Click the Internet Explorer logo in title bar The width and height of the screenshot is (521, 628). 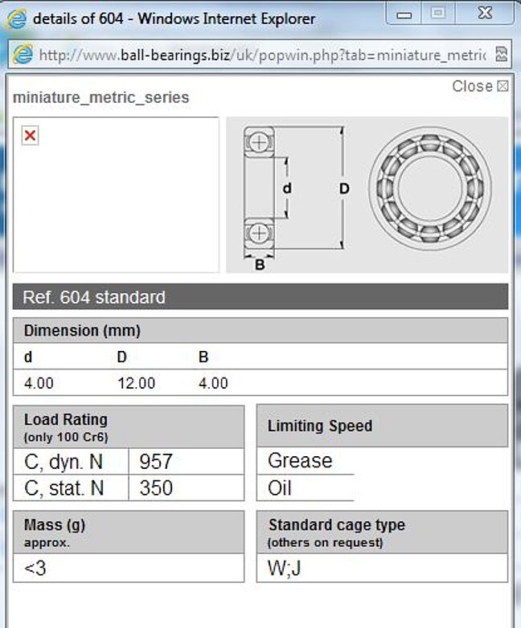[16, 18]
